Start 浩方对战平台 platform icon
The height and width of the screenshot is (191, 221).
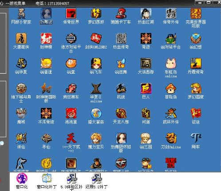pos(71,39)
